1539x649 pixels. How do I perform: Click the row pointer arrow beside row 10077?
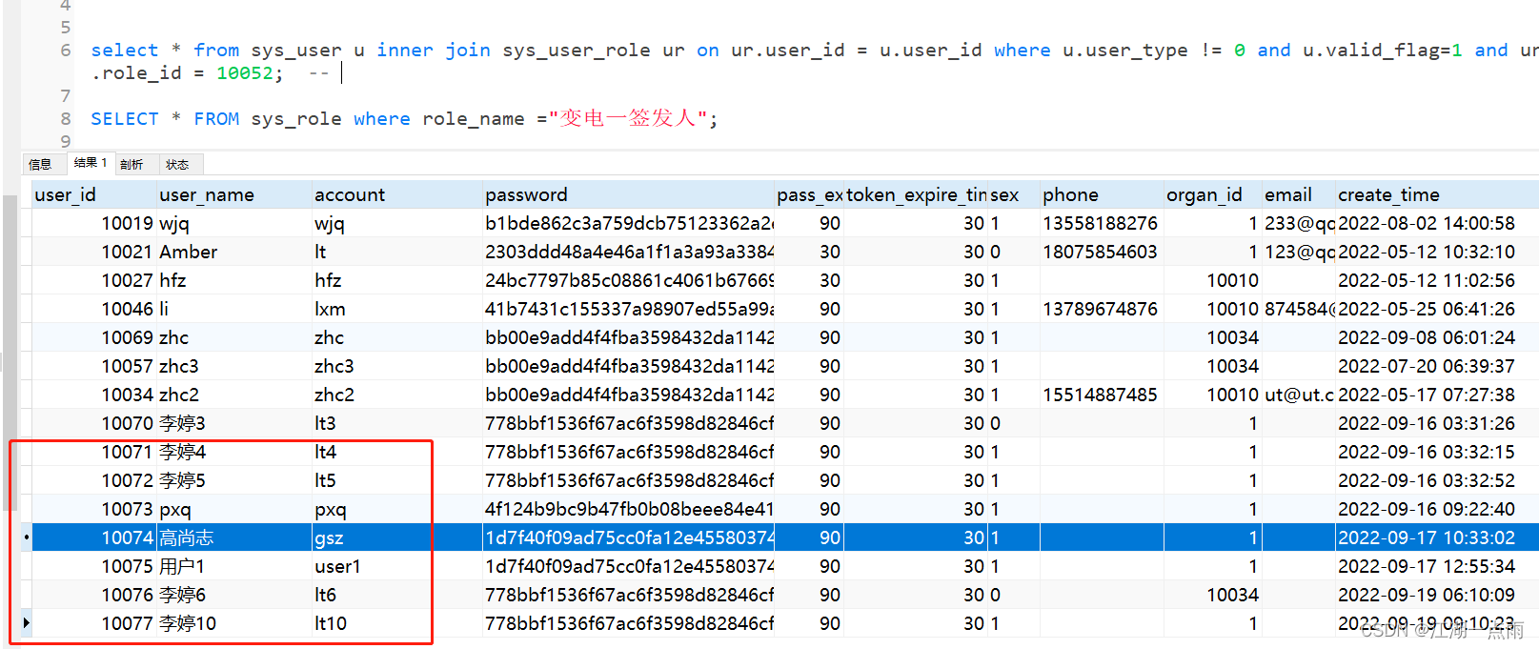26,623
